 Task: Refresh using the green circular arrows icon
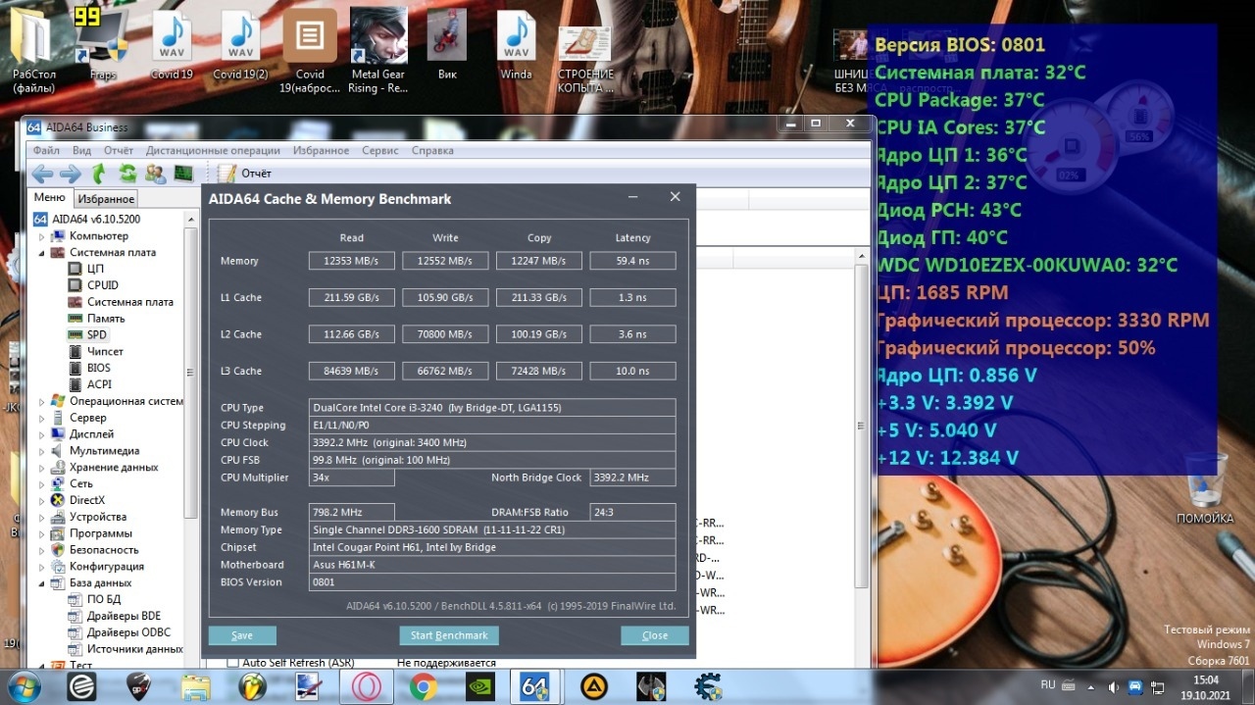127,174
